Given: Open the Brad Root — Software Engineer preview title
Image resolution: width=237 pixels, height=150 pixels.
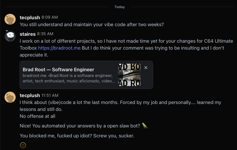Looking at the screenshot, I should tap(58, 70).
